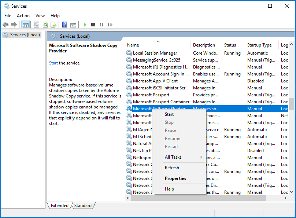Image resolution: width=296 pixels, height=218 pixels.
Task: Click the Disabled startup type of App-V Client
Action: (x=255, y=81)
